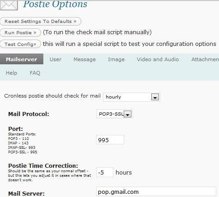The image size is (219, 197).
Task: Click the Port field showing 995
Action: pyautogui.click(x=110, y=140)
